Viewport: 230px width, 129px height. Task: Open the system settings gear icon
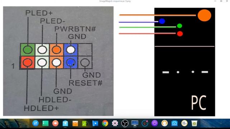coord(115,123)
